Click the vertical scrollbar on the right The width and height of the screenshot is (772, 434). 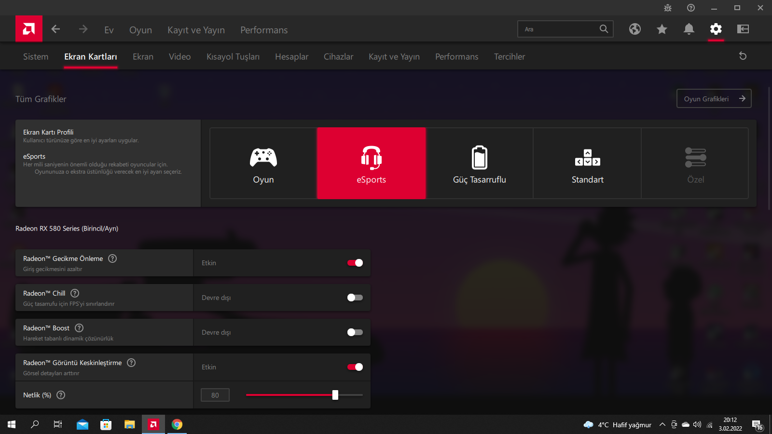tap(769, 148)
